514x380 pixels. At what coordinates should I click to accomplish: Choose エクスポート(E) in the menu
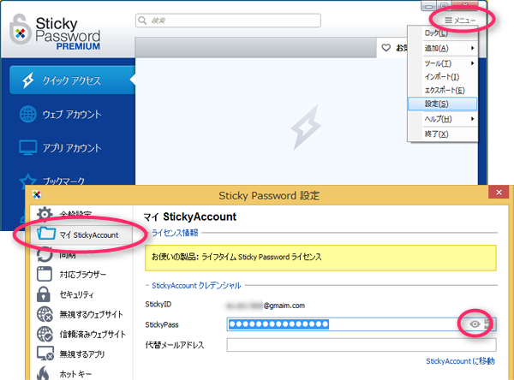pyautogui.click(x=442, y=90)
